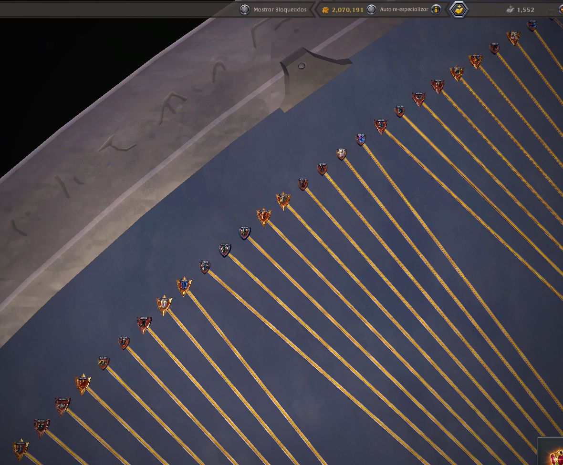Enable the Auto re-especializar toggle
The height and width of the screenshot is (465, 563).
tap(372, 10)
